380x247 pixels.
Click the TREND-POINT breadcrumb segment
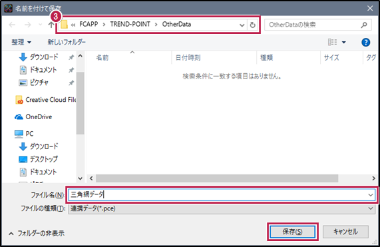tap(130, 24)
